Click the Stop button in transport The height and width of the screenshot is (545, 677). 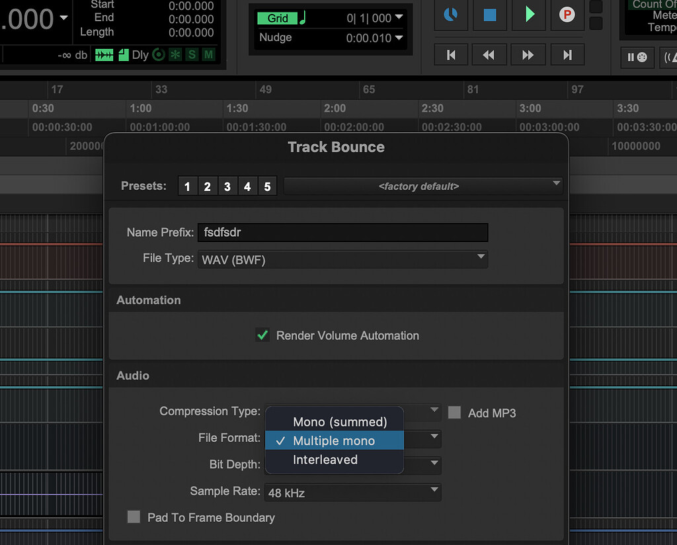[490, 15]
